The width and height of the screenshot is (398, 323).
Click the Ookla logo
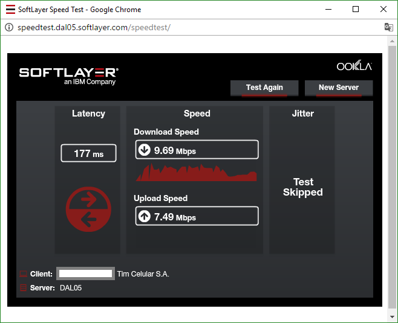click(354, 66)
